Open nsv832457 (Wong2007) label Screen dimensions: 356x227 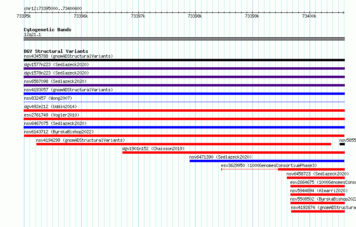tap(48, 98)
